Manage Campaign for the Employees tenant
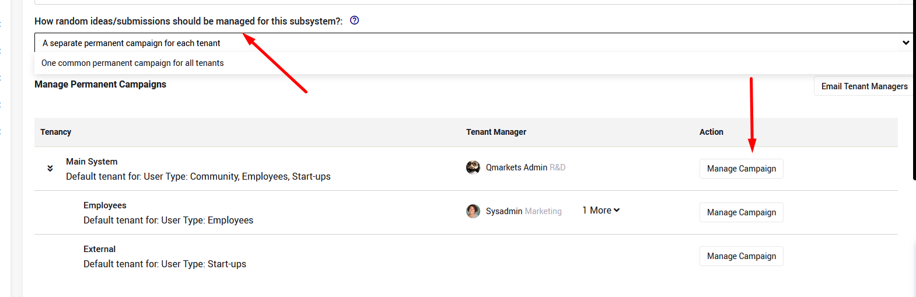The height and width of the screenshot is (297, 916). [x=741, y=212]
